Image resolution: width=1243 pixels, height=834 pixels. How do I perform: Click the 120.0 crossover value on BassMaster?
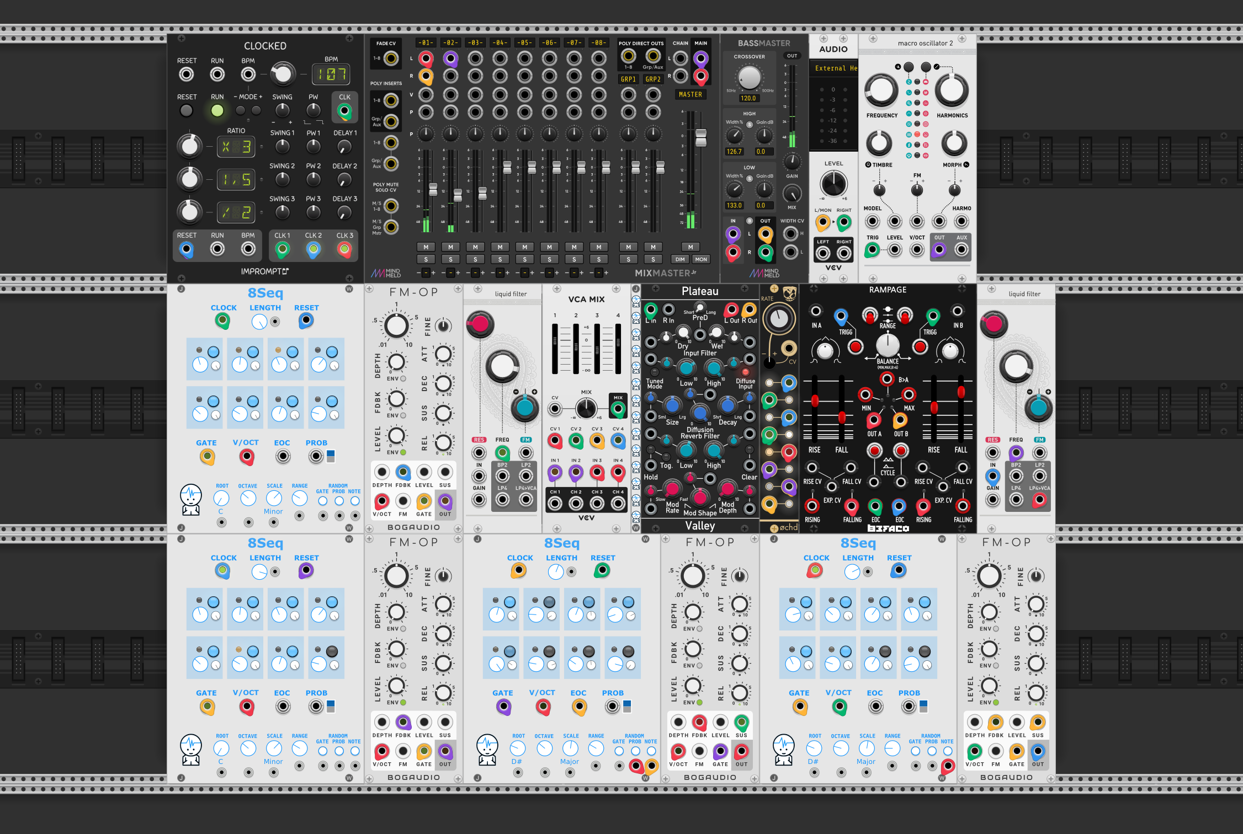coord(748,98)
